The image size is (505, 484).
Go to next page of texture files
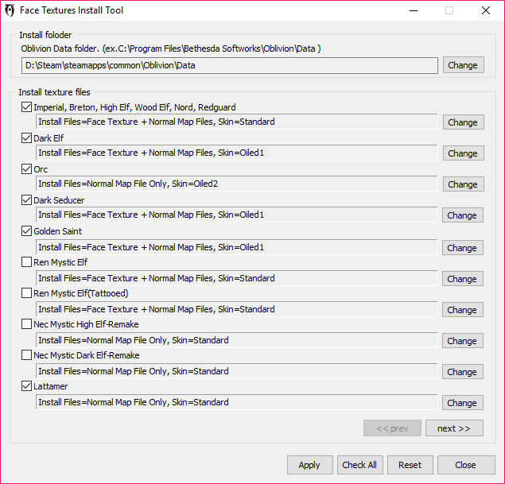point(454,428)
